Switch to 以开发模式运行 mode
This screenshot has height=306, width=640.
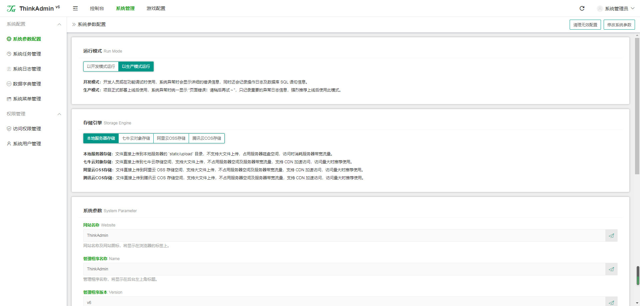[101, 67]
